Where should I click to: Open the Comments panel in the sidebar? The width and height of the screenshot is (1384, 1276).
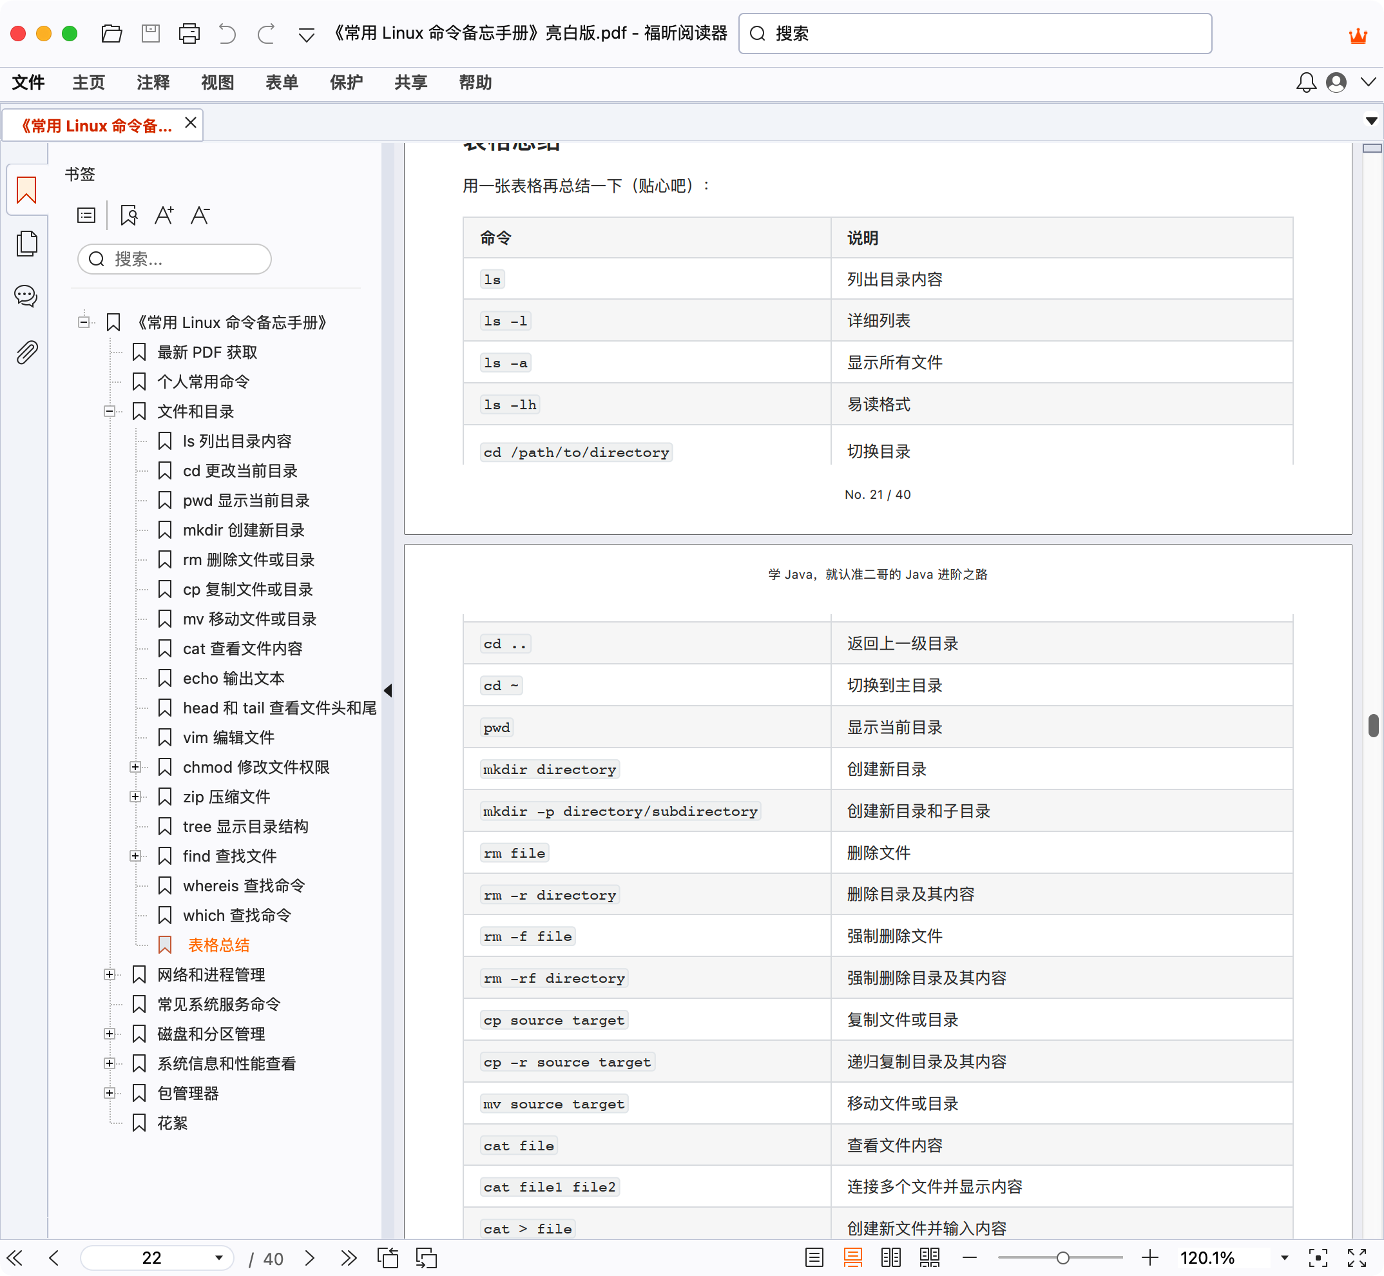pyautogui.click(x=26, y=296)
